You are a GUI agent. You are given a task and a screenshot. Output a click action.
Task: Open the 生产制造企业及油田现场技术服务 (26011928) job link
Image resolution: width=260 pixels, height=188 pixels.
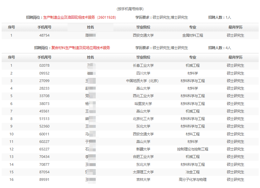click(80, 17)
